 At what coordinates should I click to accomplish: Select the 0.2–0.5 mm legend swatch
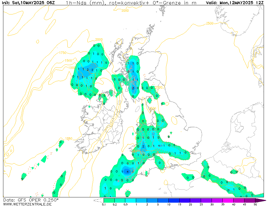tap(120, 200)
